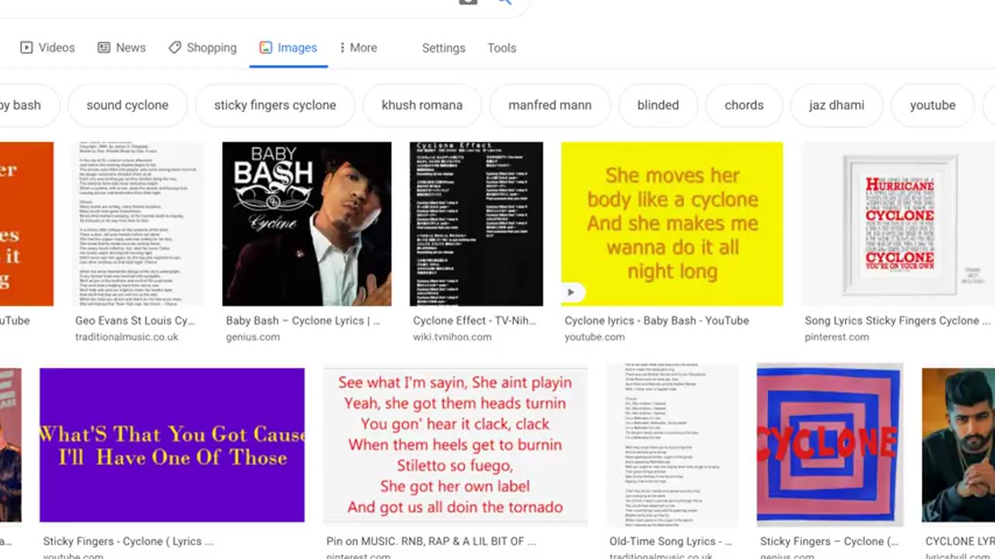995x559 pixels.
Task: Click traditionalmusic.co.uk source under Geo Evans
Action: tap(127, 337)
